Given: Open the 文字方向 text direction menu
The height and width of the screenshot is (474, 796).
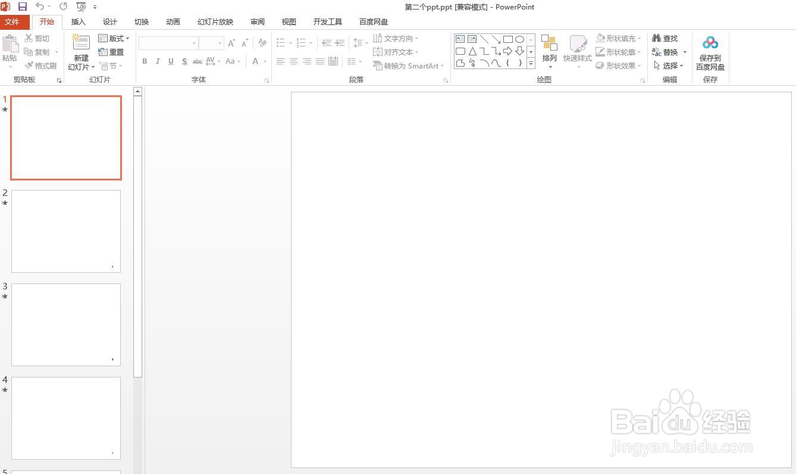Looking at the screenshot, I should 396,38.
